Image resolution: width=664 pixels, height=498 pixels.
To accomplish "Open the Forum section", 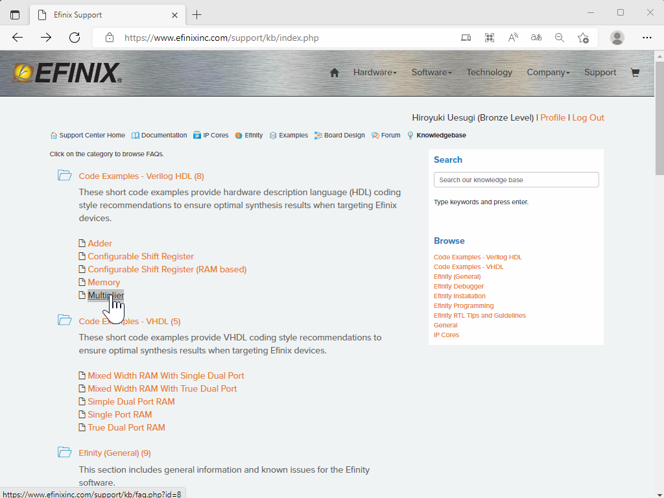I will coord(386,135).
